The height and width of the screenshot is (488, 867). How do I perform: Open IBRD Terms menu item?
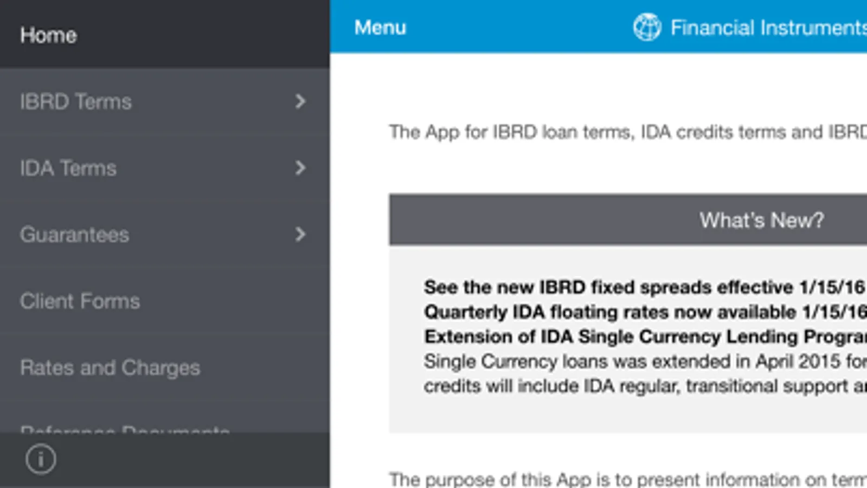click(x=165, y=101)
